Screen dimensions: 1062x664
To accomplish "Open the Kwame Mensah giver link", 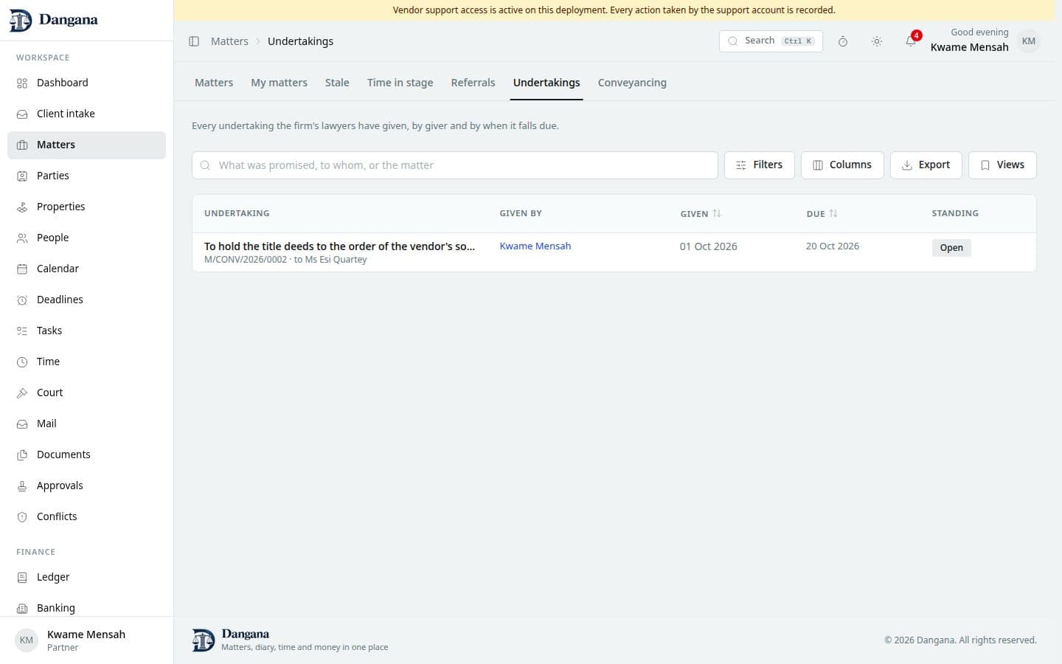I will click(535, 246).
